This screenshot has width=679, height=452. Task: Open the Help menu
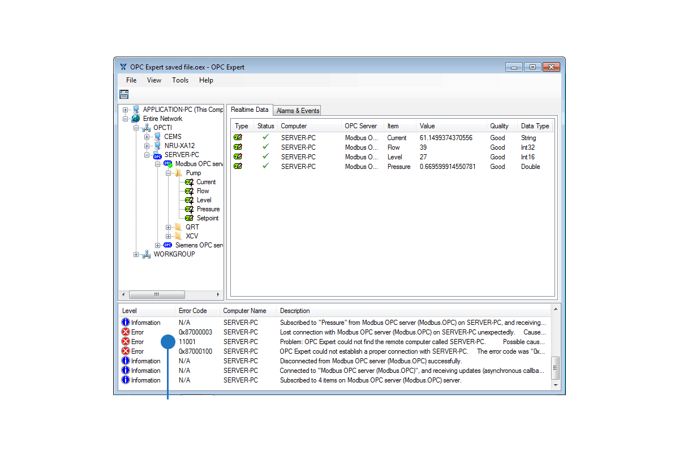(206, 80)
